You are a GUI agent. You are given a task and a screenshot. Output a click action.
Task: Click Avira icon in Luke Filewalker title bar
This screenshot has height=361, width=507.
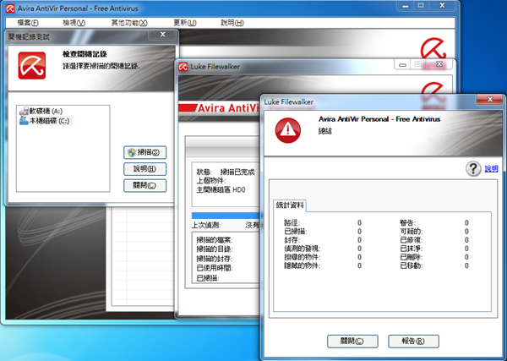[183, 67]
